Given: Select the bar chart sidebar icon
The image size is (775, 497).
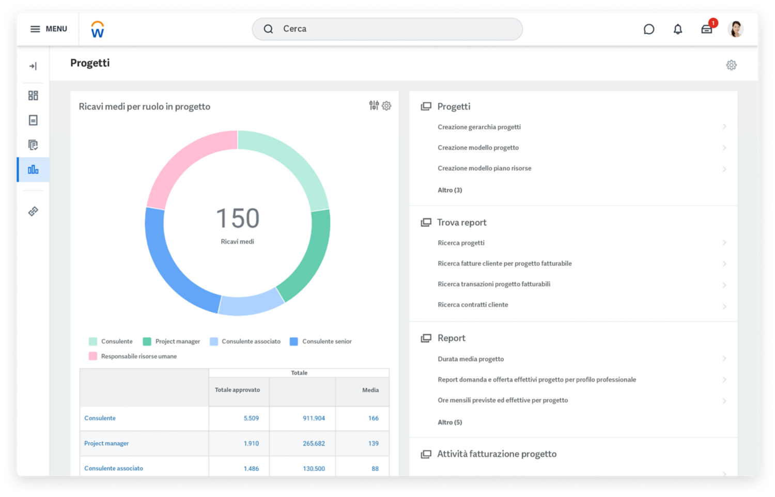Looking at the screenshot, I should click(33, 169).
